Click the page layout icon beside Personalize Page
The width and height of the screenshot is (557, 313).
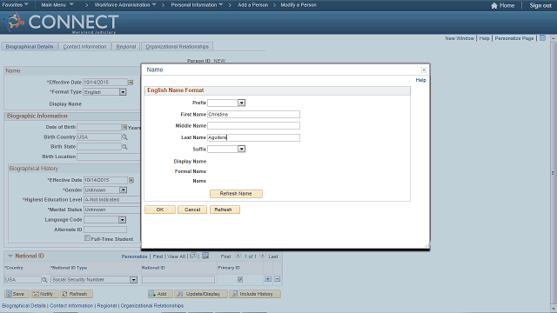click(x=542, y=38)
